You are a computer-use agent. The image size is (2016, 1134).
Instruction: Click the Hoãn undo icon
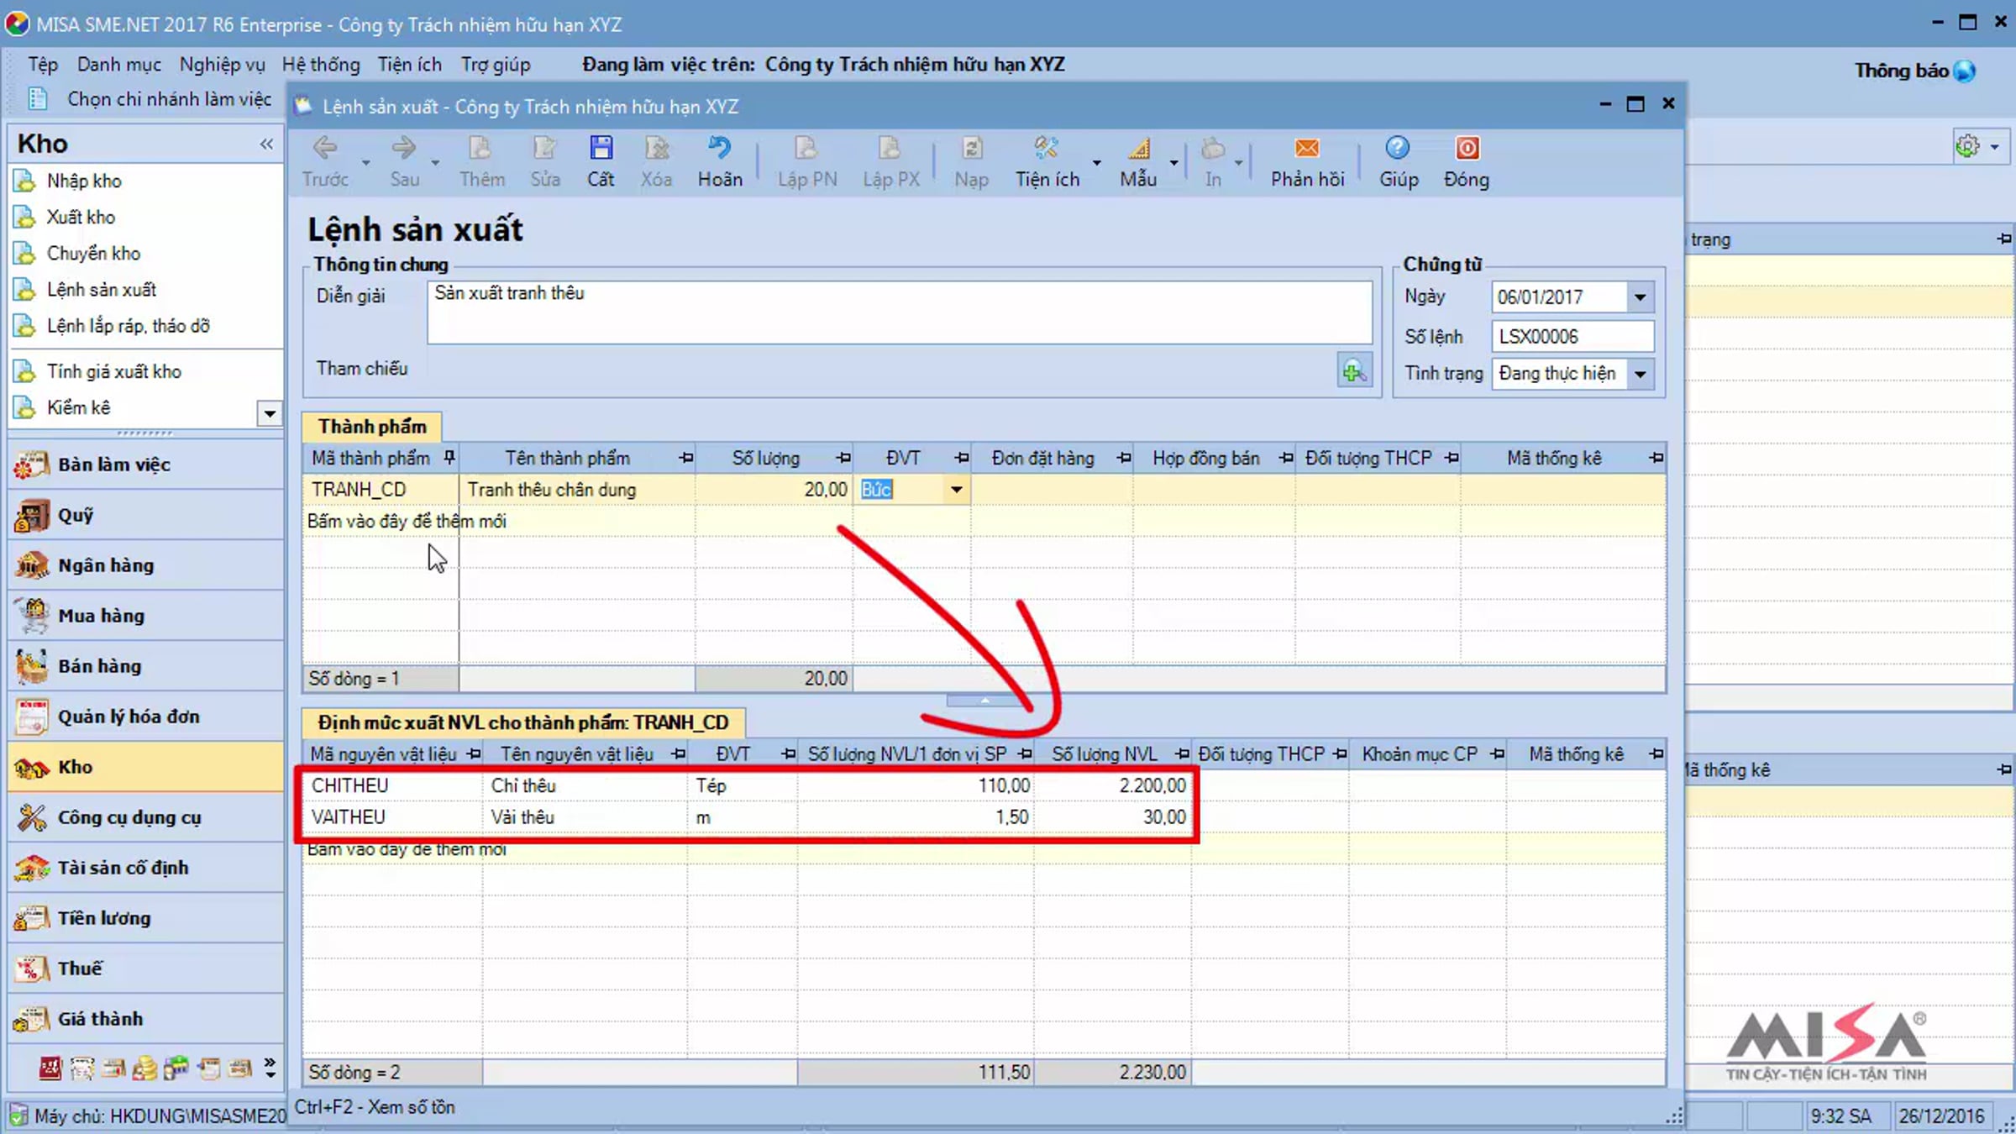pyautogui.click(x=720, y=149)
